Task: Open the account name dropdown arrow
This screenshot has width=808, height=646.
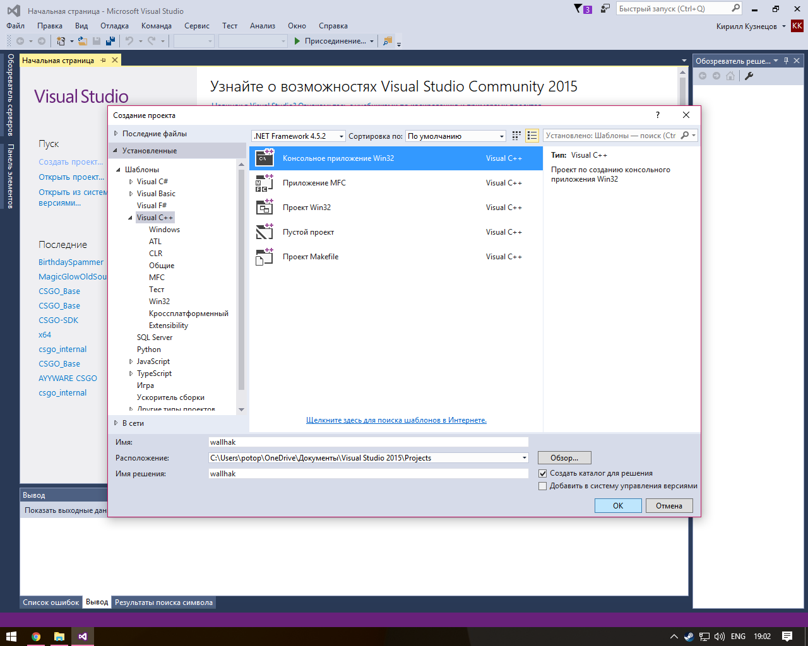Action: (x=784, y=26)
